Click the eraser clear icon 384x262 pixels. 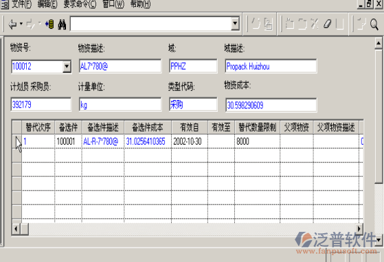328,24
